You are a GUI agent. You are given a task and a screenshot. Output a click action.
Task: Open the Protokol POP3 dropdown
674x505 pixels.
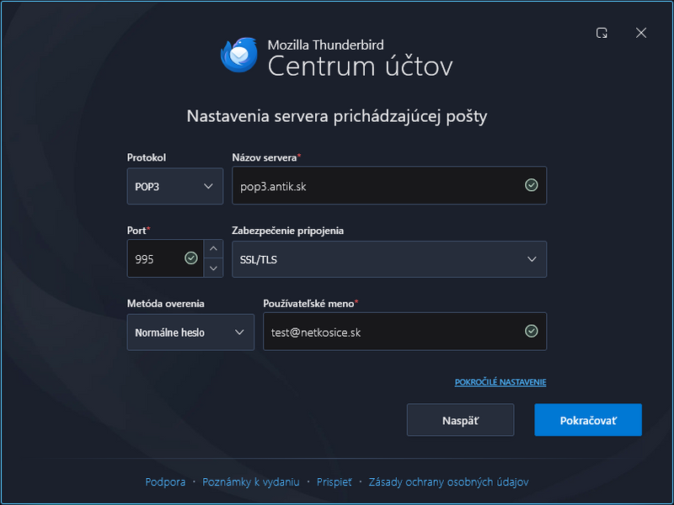(175, 186)
